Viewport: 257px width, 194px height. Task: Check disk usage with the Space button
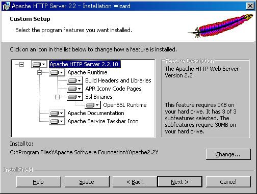(87, 182)
